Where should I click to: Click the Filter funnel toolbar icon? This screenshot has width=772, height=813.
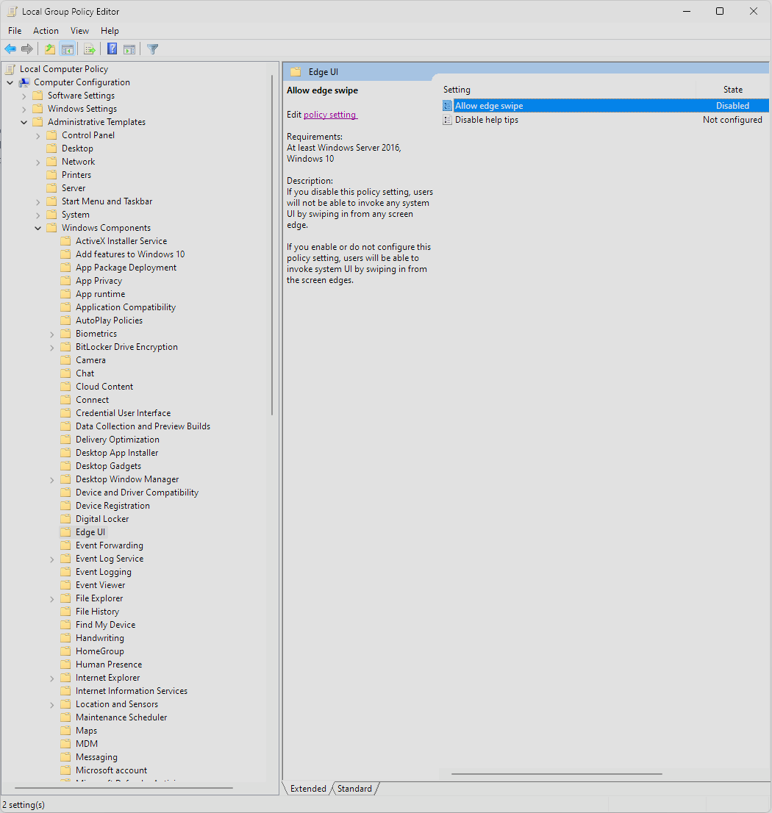(152, 49)
